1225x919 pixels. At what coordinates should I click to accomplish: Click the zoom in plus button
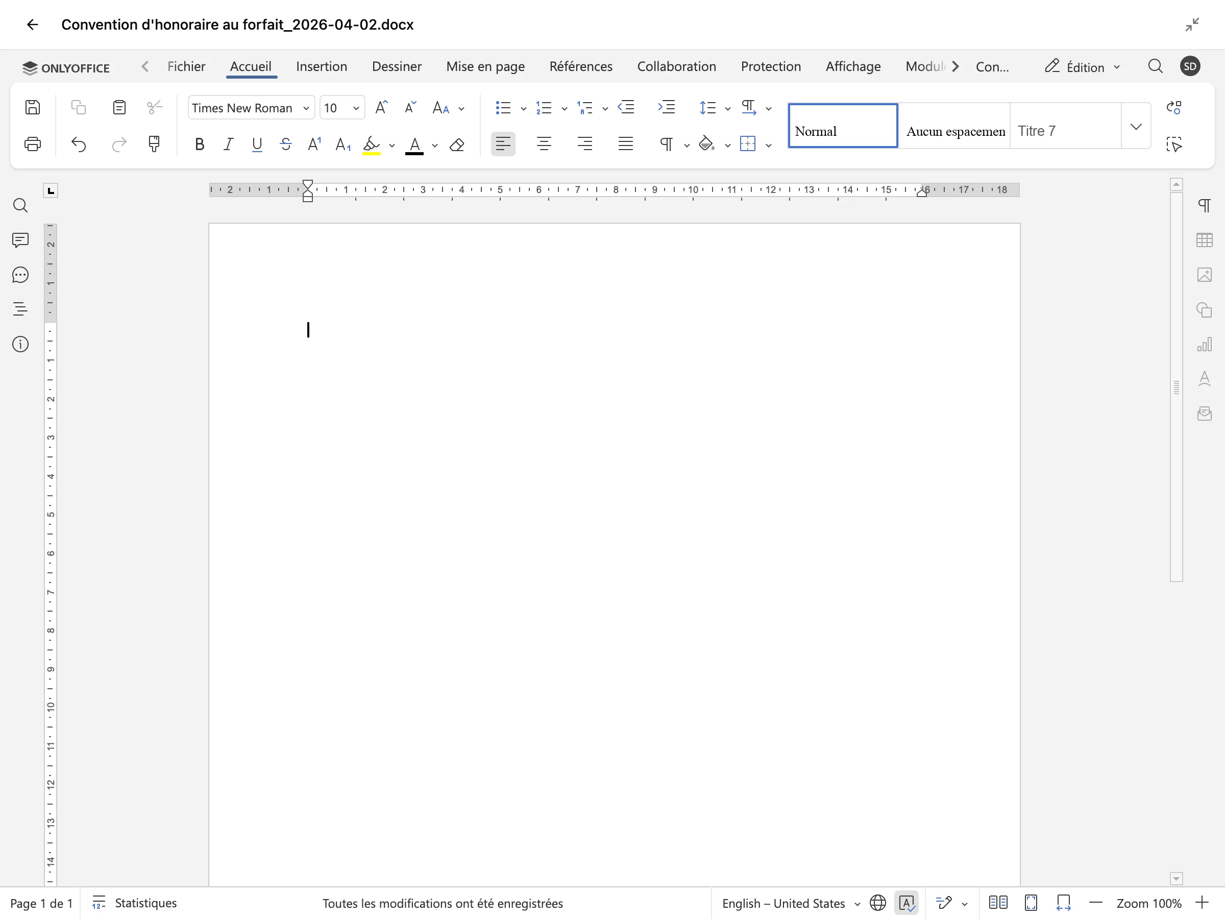[x=1202, y=903]
